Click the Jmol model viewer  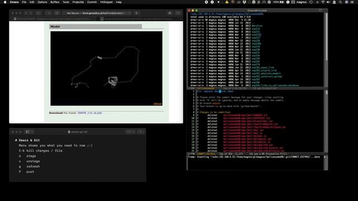106,68
